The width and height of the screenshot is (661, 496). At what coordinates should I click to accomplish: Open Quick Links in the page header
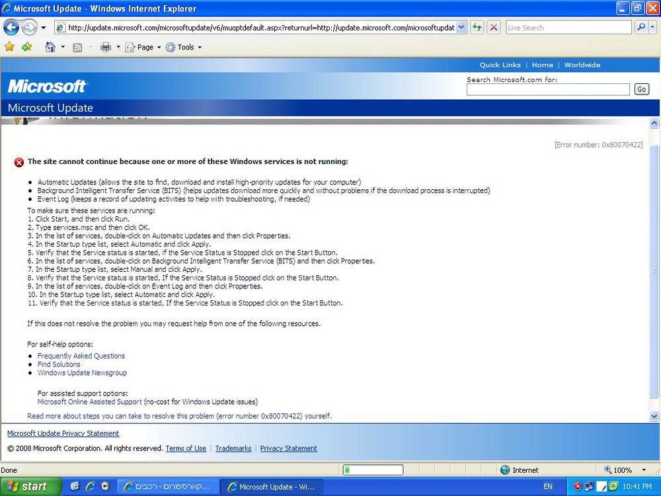(x=500, y=65)
